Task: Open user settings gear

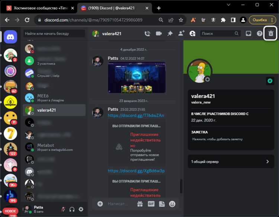Action: (x=81, y=210)
